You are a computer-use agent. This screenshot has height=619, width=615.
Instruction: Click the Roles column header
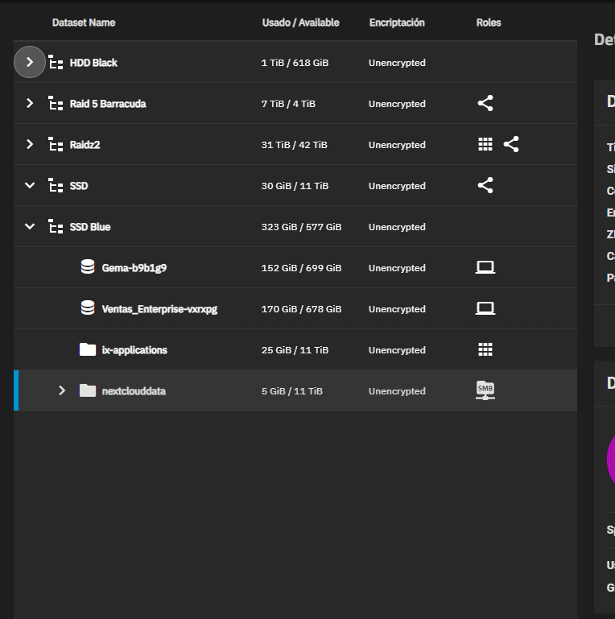[489, 23]
